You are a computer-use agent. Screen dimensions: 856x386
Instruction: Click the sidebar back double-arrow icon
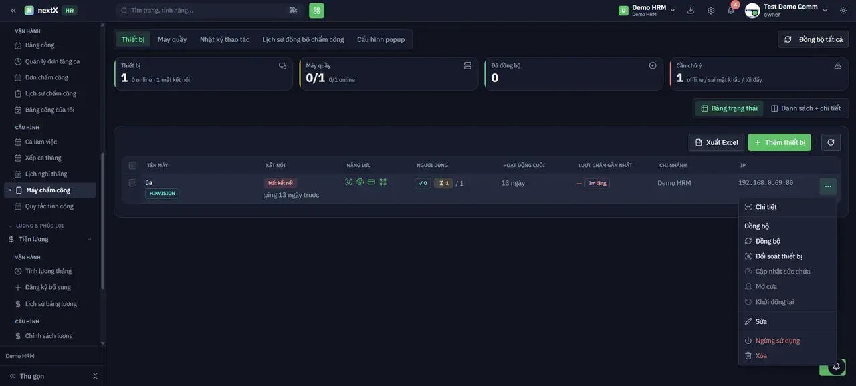tap(13, 11)
